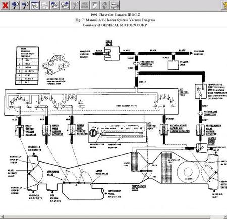The width and height of the screenshot is (227, 219).
Task: Print the diagram using the printer icon
Action: pos(115,5)
